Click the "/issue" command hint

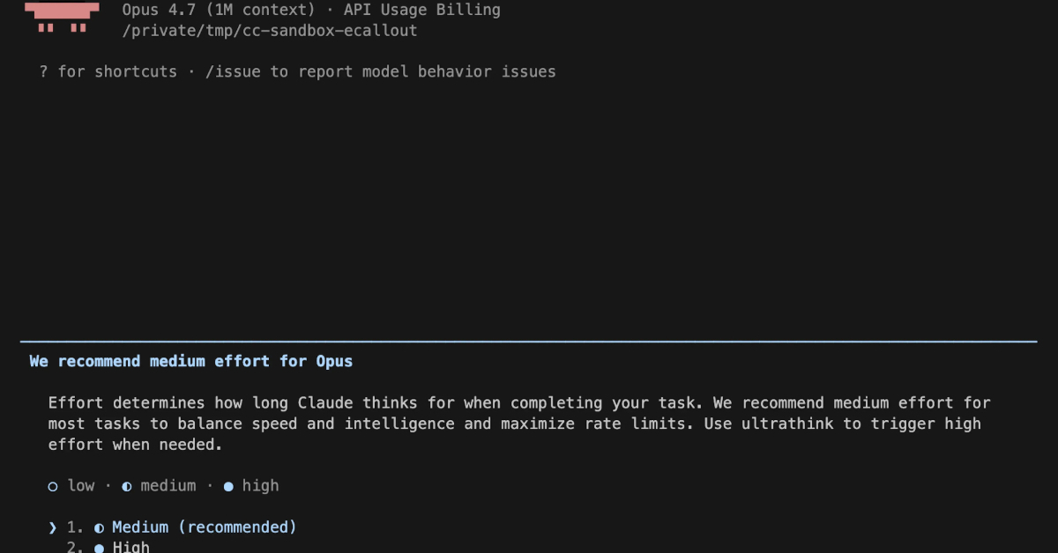[x=233, y=72]
